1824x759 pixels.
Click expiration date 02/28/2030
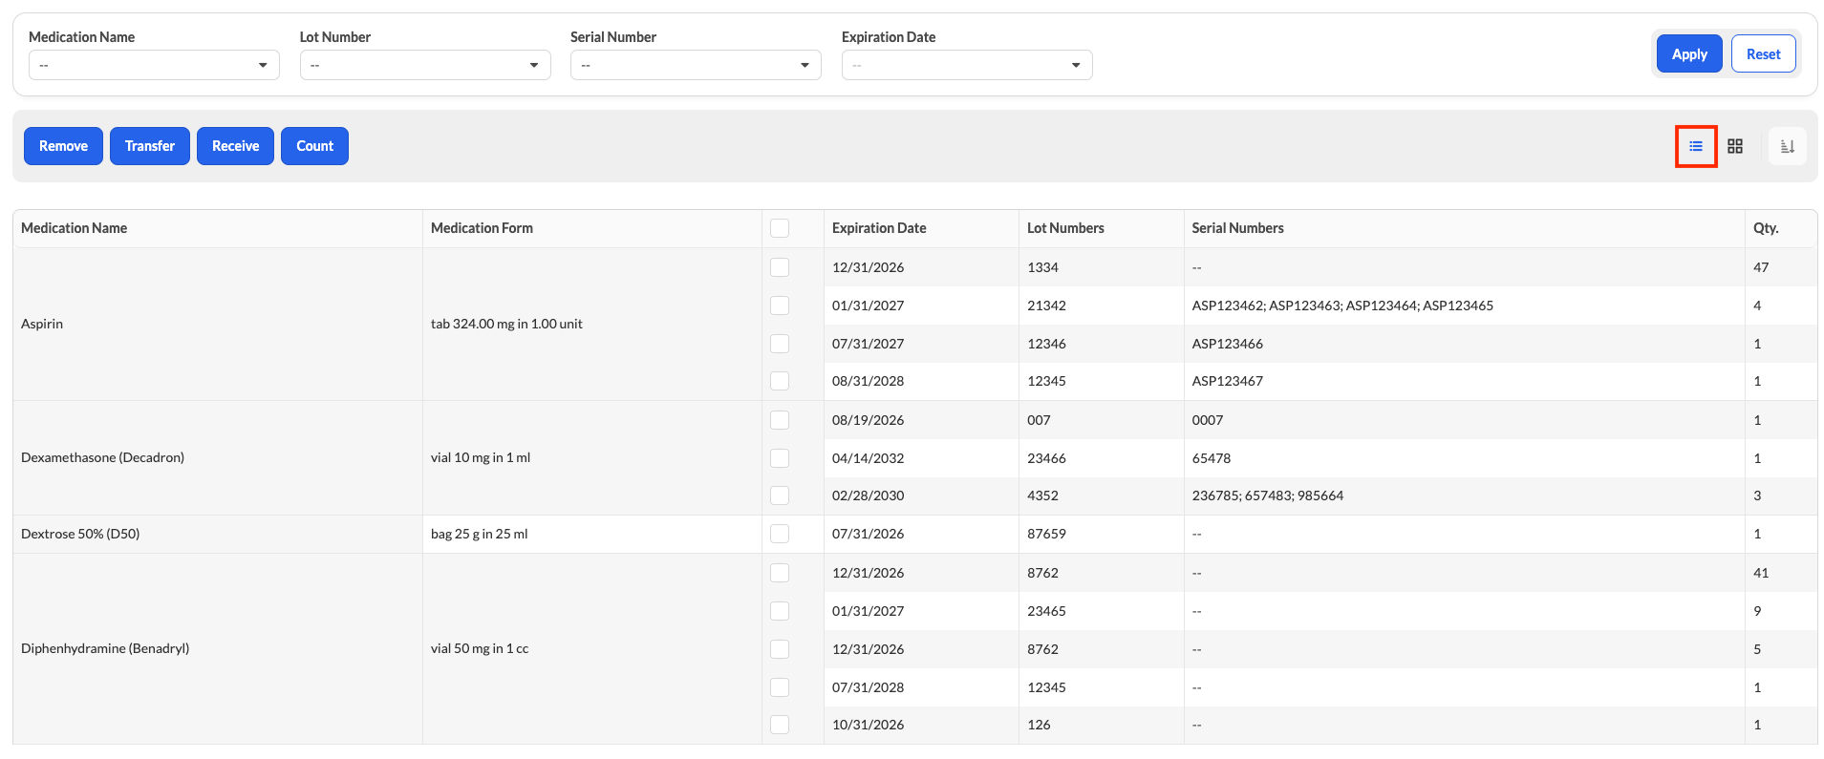point(868,495)
